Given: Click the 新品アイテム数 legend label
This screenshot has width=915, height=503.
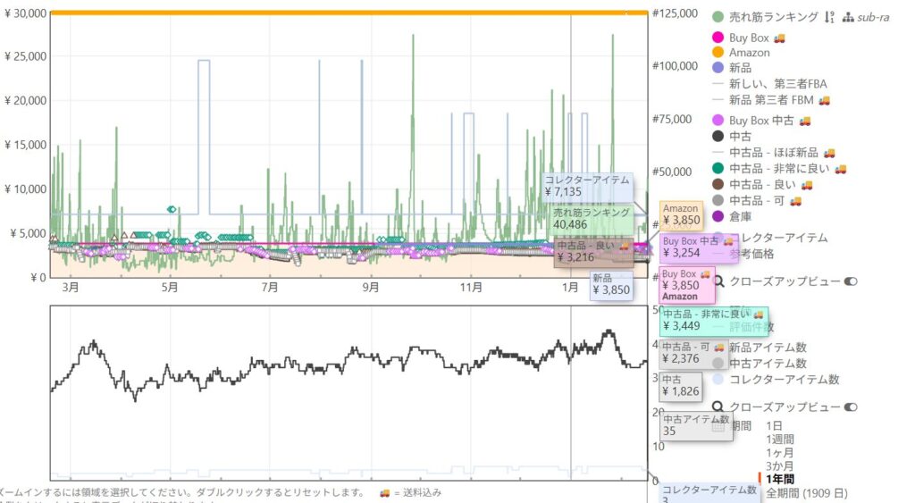Looking at the screenshot, I should [768, 348].
